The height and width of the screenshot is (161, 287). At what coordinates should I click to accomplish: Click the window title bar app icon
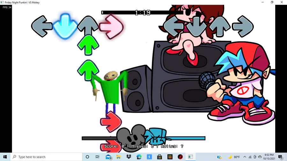click(2, 2)
